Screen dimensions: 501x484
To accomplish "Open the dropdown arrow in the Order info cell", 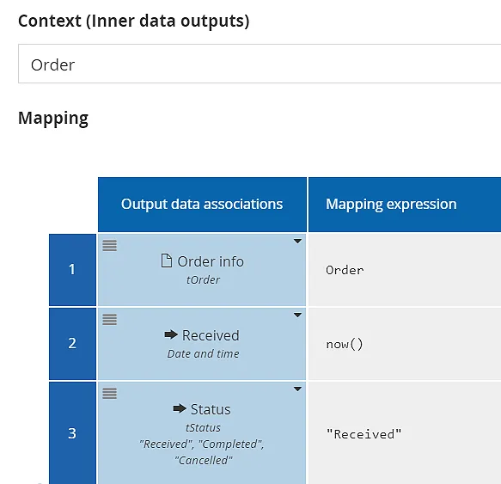I will pos(297,242).
